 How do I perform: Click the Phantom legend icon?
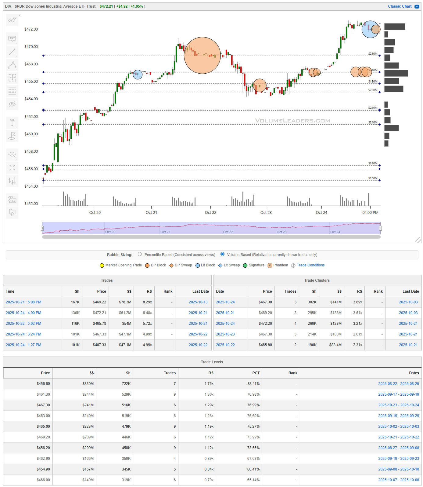[270, 265]
